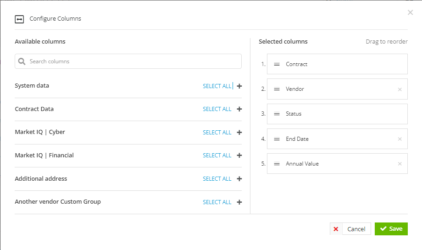Image resolution: width=422 pixels, height=250 pixels.
Task: Save the column configuration
Action: [x=391, y=229]
